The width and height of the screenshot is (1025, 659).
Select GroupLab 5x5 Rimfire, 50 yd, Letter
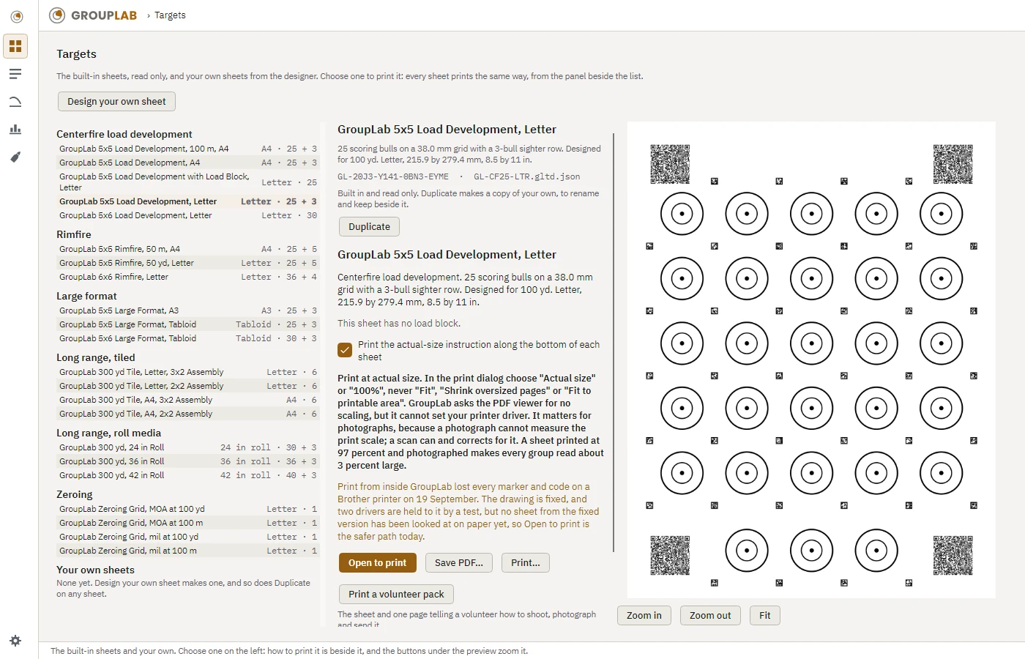coord(188,263)
